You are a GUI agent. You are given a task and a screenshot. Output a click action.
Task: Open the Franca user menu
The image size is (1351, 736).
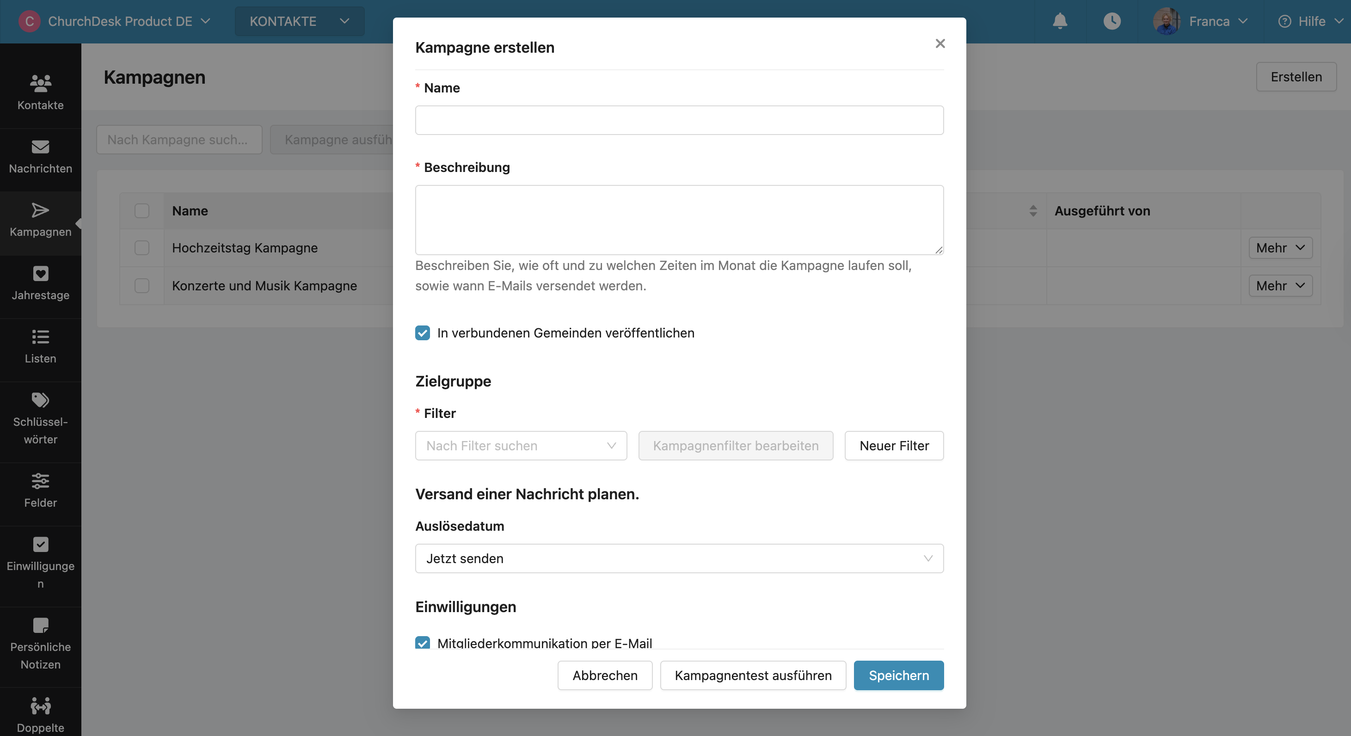pyautogui.click(x=1218, y=22)
